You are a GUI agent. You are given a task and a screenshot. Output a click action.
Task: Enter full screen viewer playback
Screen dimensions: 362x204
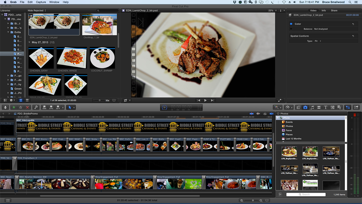(x=280, y=100)
